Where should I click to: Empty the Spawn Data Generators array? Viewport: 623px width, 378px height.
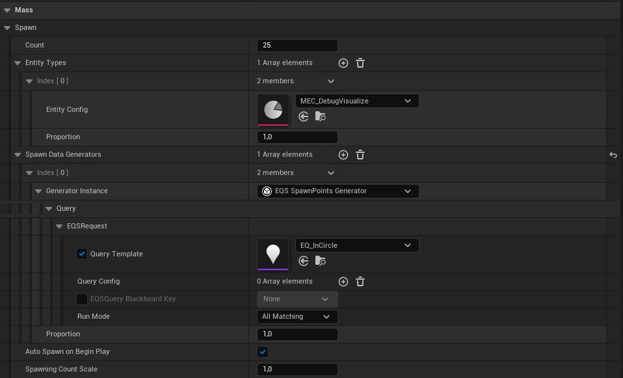click(360, 155)
